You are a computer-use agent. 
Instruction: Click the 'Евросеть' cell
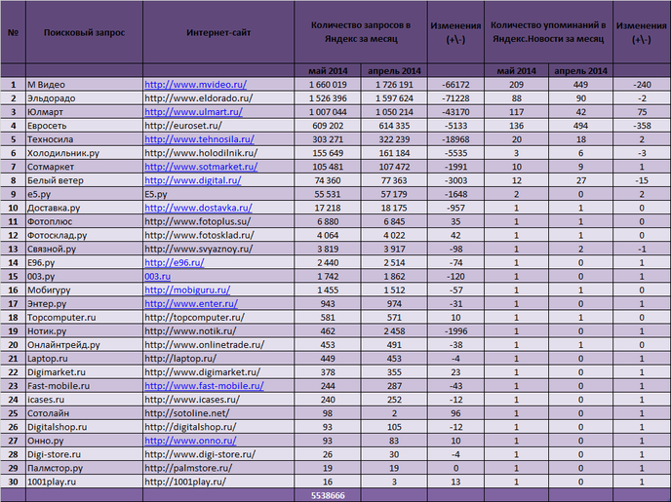click(84, 126)
